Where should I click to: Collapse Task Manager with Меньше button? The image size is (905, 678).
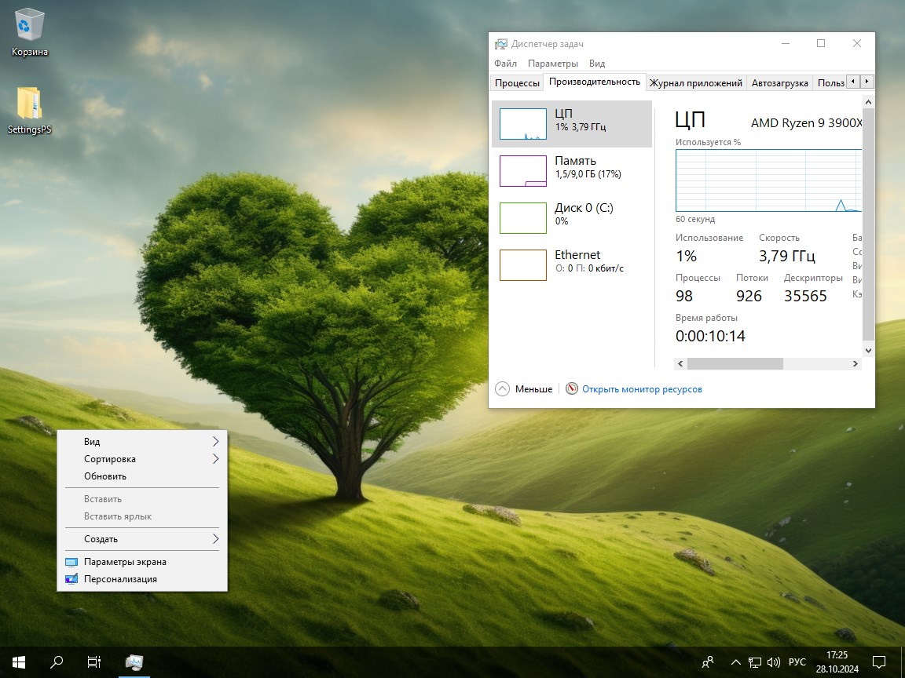click(524, 389)
